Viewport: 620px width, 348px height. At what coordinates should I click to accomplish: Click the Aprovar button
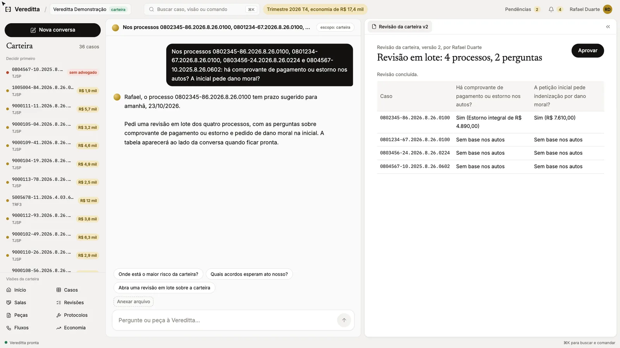tap(587, 51)
